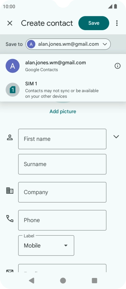126x289 pixels.
Task: Select alan.jones.wm@gmail.com Google Contacts option
Action: [63, 66]
